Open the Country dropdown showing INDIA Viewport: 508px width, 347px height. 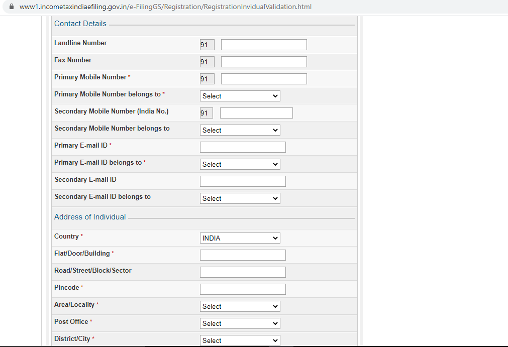(240, 238)
